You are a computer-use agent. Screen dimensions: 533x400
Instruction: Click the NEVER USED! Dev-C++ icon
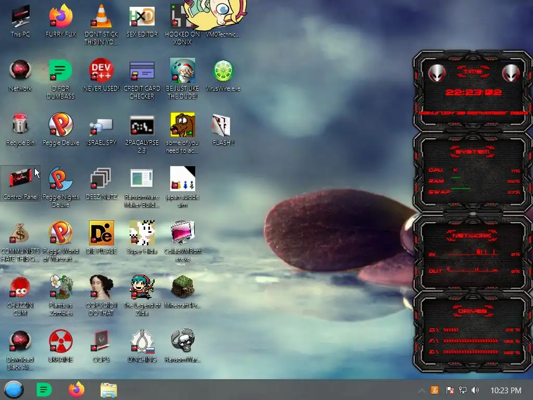tap(101, 76)
